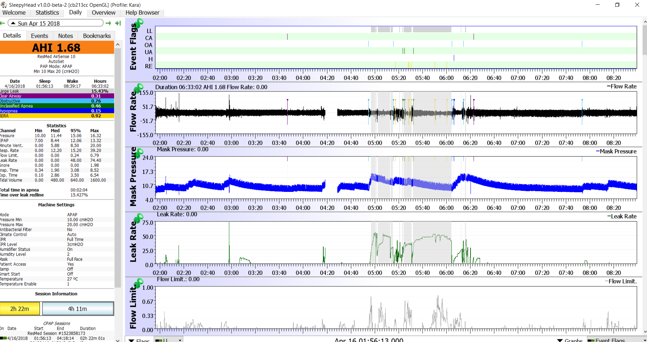Click the obstructive marker near 07:55 in the OA row
Image resolution: width=647 pixels, height=342 pixels.
pos(582,44)
